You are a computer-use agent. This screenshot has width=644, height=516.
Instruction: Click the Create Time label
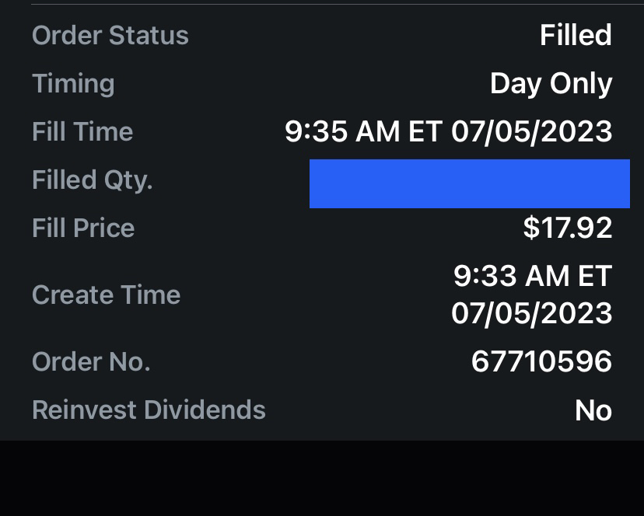[106, 295]
